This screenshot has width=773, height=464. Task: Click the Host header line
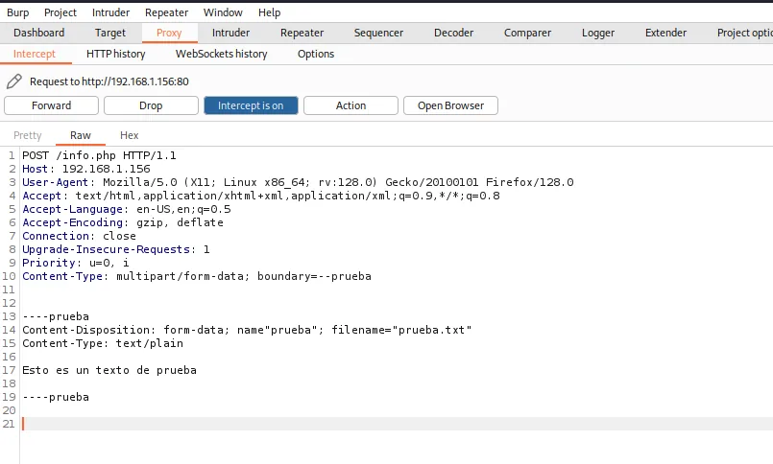pyautogui.click(x=86, y=169)
